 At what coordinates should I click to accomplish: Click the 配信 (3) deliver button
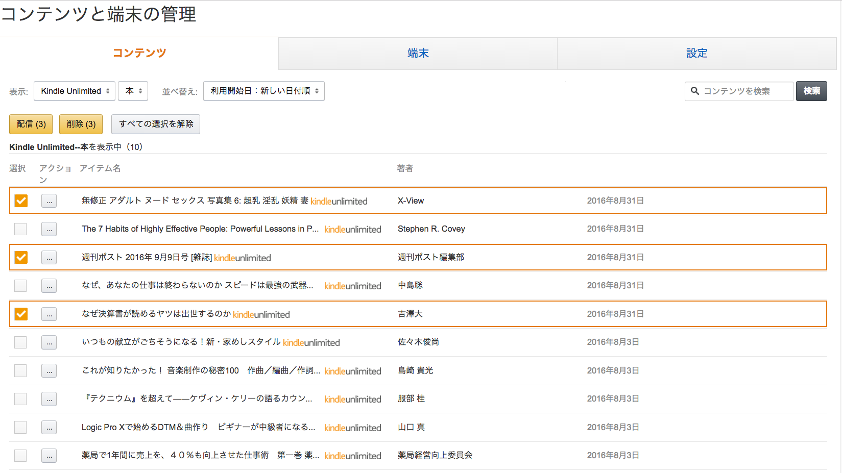(31, 124)
